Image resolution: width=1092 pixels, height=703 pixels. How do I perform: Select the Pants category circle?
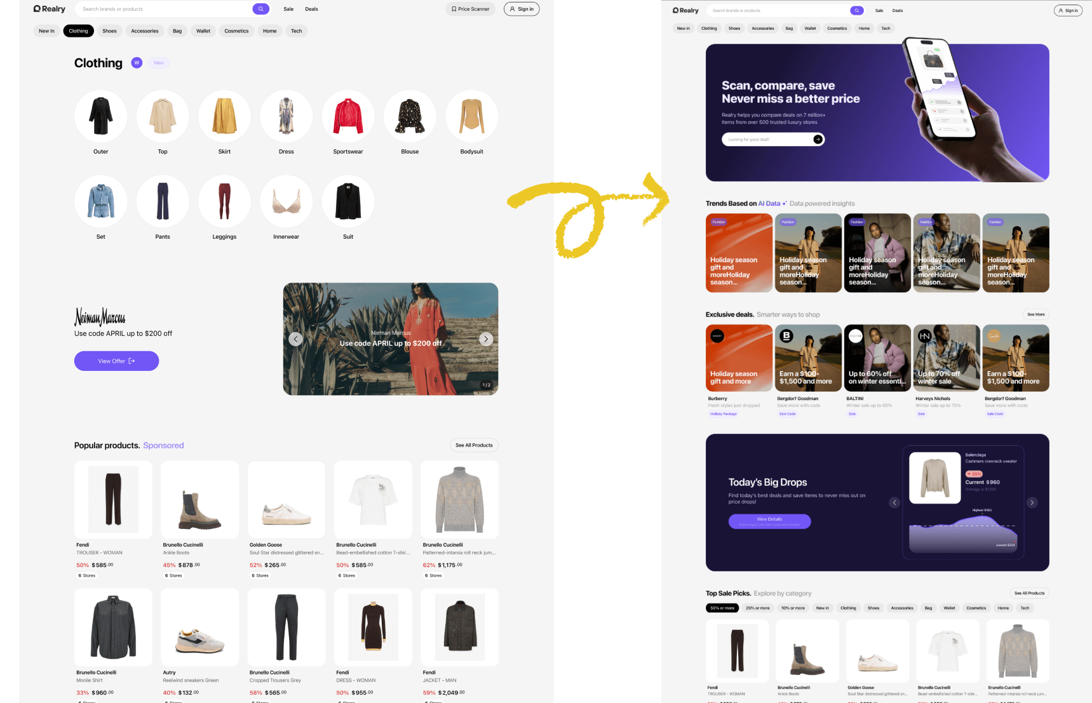pyautogui.click(x=163, y=201)
